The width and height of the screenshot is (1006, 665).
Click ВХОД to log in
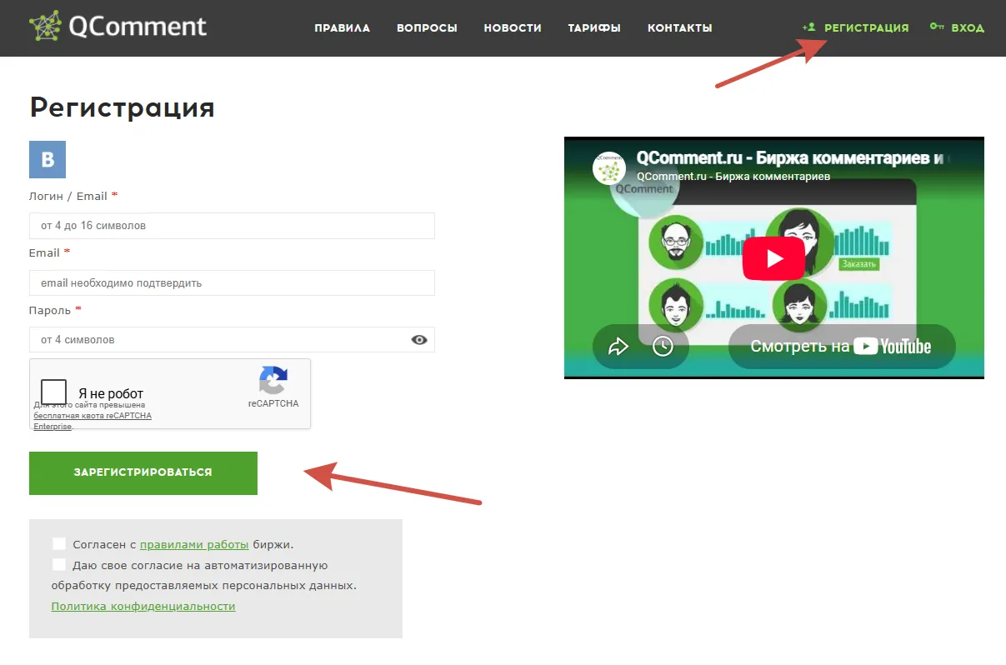click(968, 28)
